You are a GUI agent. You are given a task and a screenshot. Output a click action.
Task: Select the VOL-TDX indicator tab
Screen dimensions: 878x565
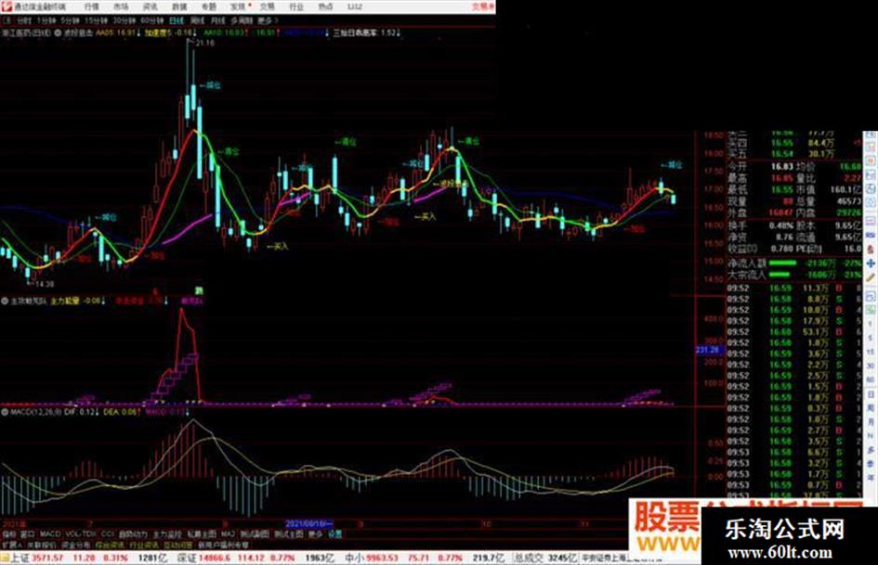pyautogui.click(x=81, y=534)
